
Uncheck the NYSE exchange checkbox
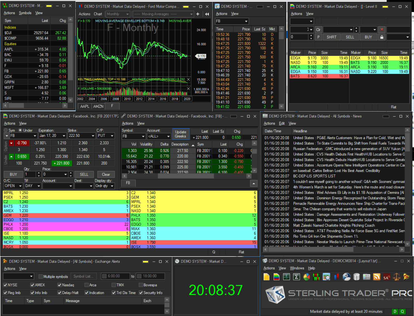5,285
